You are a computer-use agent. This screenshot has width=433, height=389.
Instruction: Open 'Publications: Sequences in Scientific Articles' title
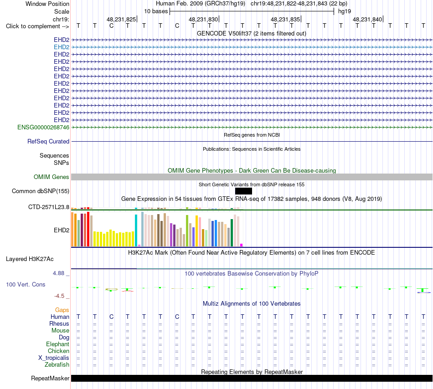click(252, 149)
